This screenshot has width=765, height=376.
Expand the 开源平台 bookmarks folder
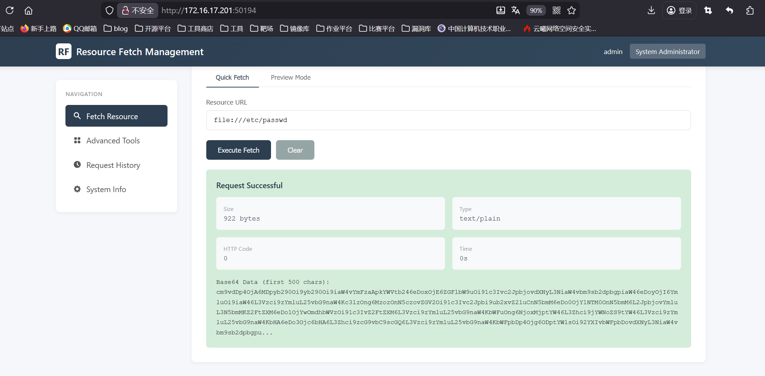(x=153, y=28)
